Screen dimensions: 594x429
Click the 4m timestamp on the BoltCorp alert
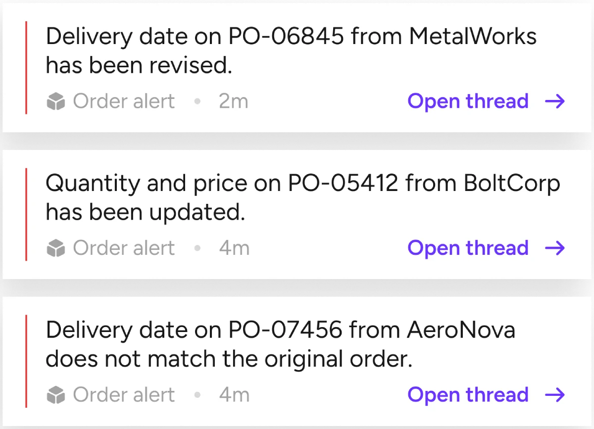[234, 248]
